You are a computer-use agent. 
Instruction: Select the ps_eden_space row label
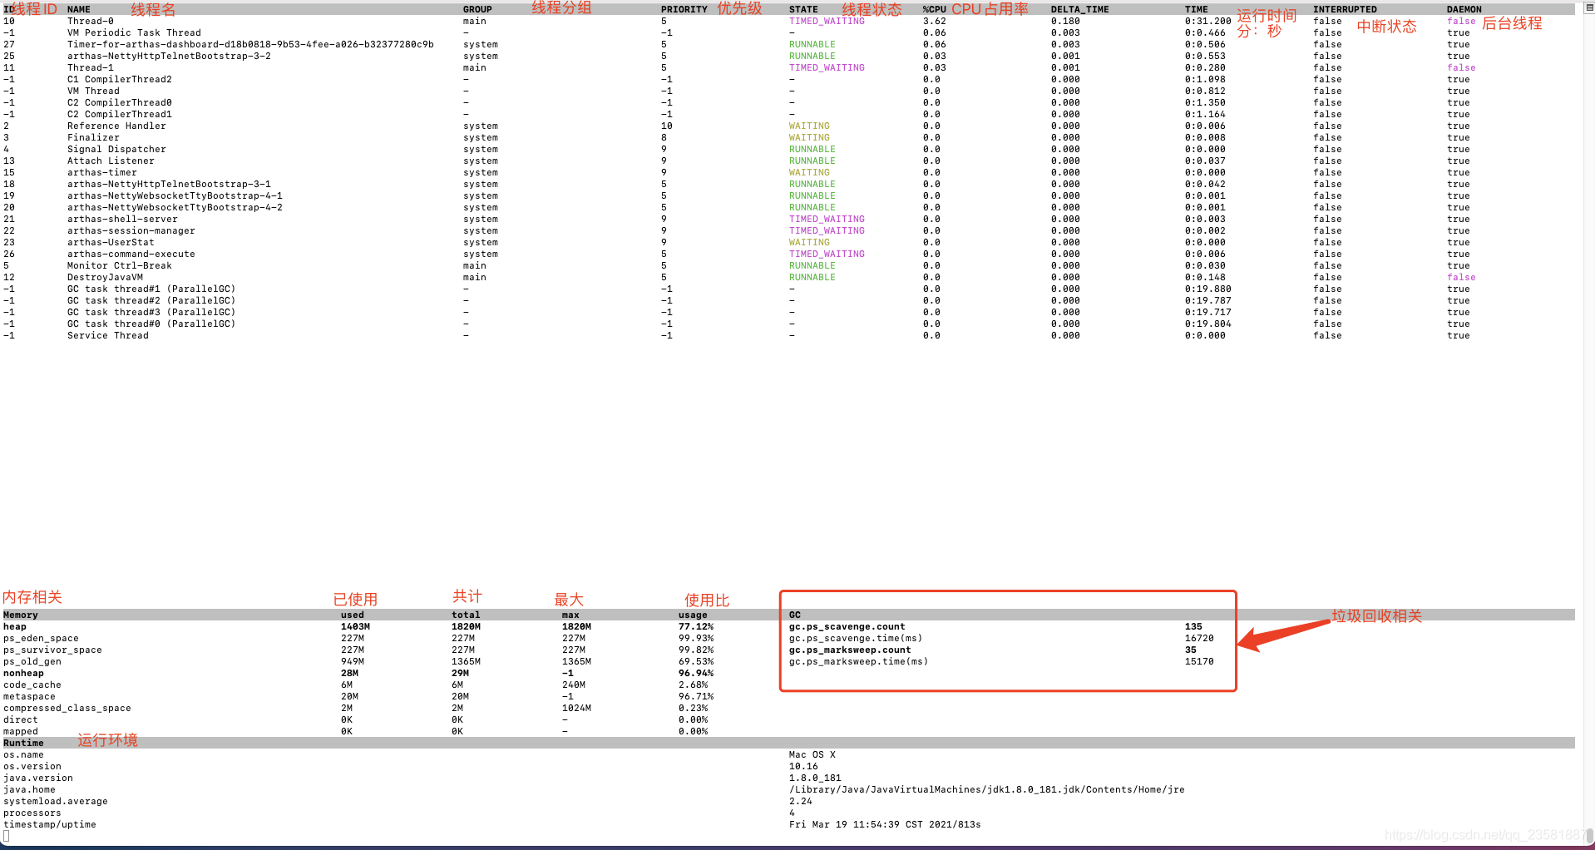[41, 639]
